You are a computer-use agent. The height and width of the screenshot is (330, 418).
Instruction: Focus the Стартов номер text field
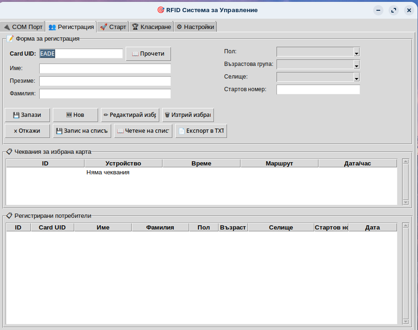318,90
